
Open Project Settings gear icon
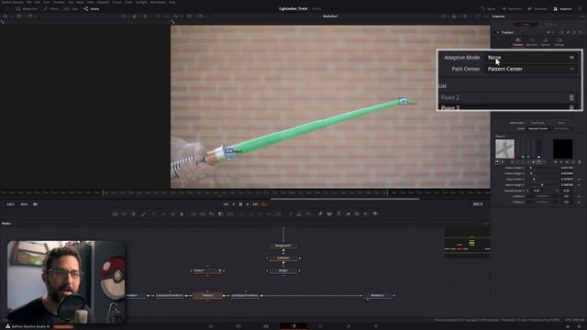tap(579, 326)
